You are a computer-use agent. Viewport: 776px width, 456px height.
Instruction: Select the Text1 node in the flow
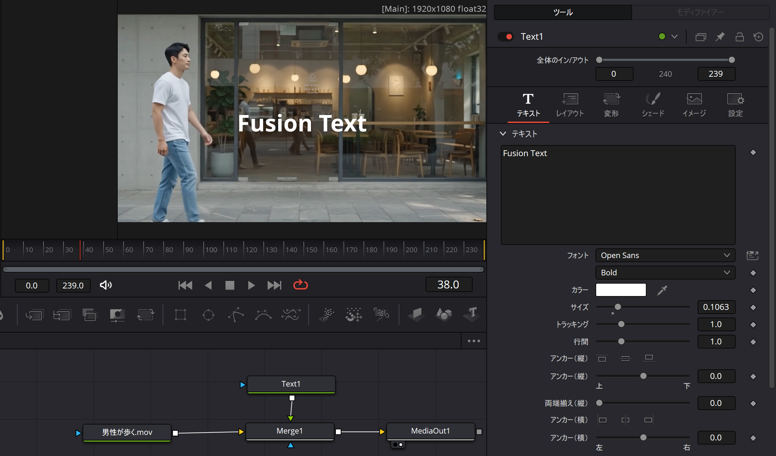291,384
